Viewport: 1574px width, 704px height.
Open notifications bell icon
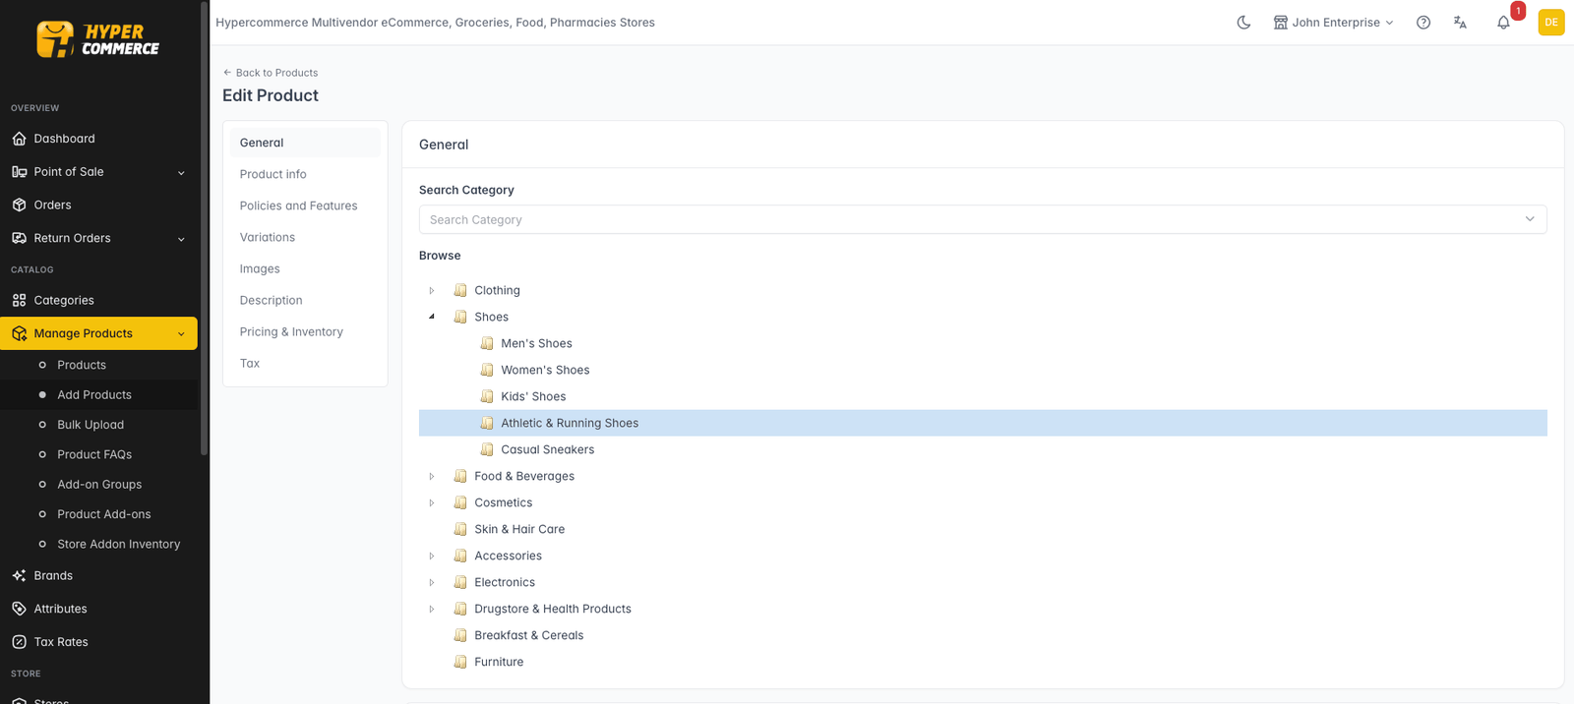(x=1503, y=23)
